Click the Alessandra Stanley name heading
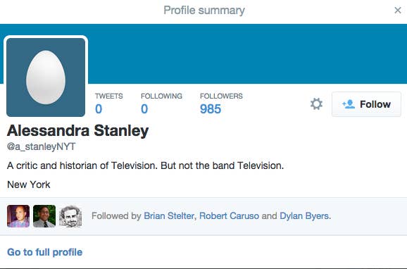The width and height of the screenshot is (407, 269). [x=78, y=130]
